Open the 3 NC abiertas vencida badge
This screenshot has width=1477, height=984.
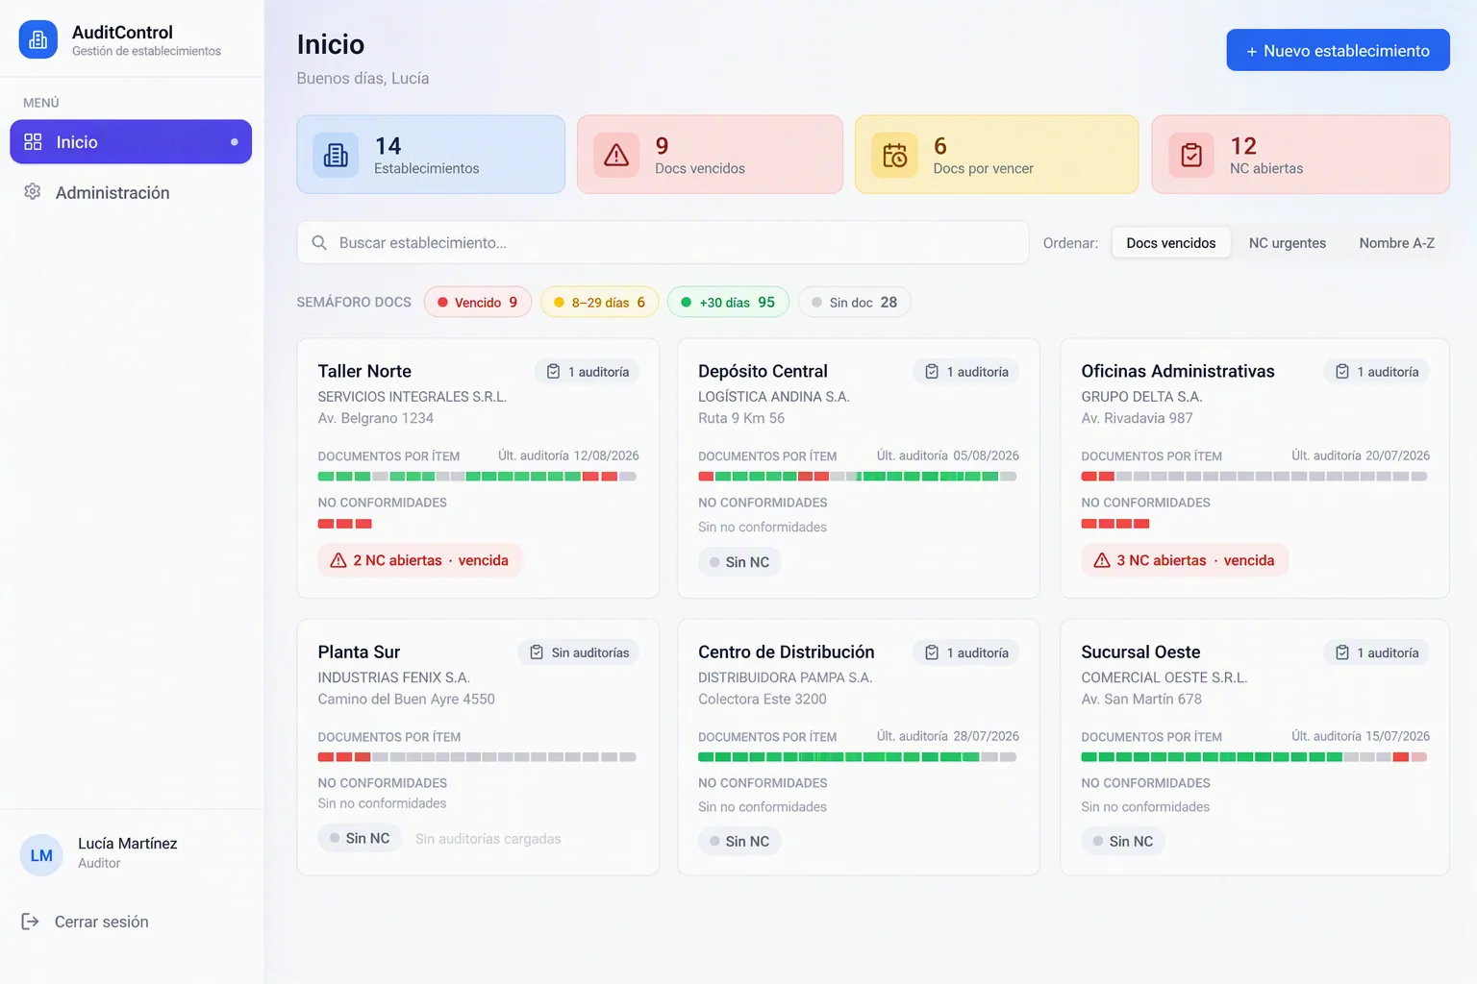tap(1185, 560)
